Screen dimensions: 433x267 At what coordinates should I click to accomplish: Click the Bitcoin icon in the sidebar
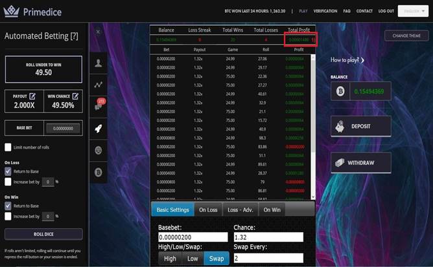[x=99, y=172]
